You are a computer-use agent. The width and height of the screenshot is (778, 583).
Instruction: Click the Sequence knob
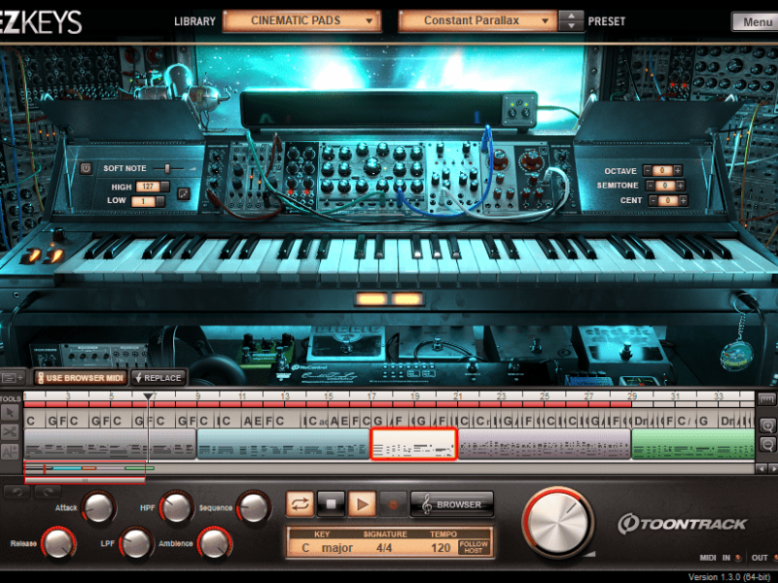coord(253,507)
